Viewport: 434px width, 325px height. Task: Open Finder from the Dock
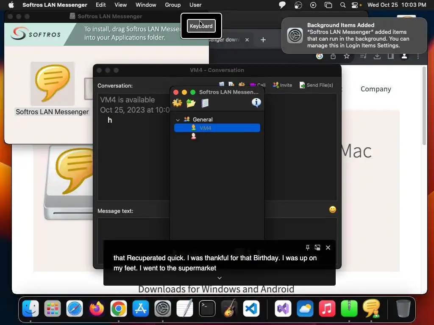[x=31, y=308]
